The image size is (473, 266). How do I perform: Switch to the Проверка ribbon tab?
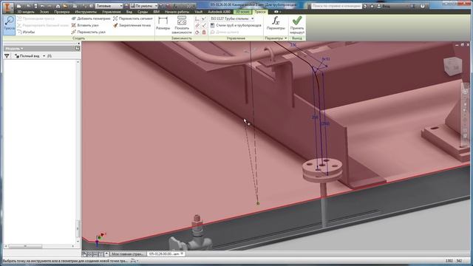62,12
